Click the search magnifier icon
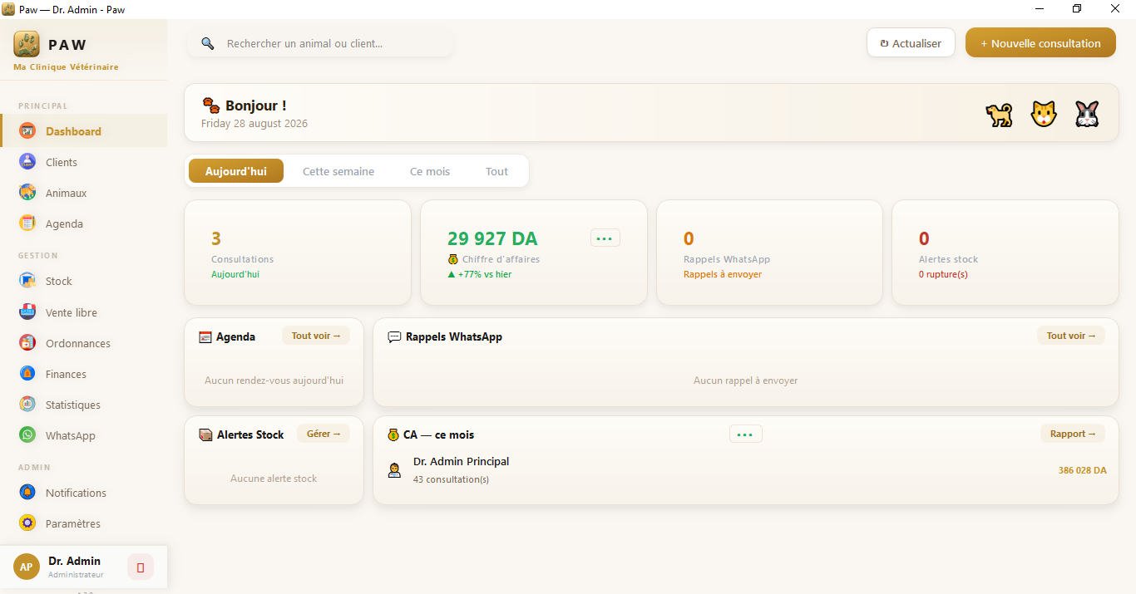The height and width of the screenshot is (594, 1136). click(208, 43)
